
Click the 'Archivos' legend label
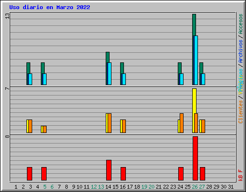pyautogui.click(x=241, y=51)
